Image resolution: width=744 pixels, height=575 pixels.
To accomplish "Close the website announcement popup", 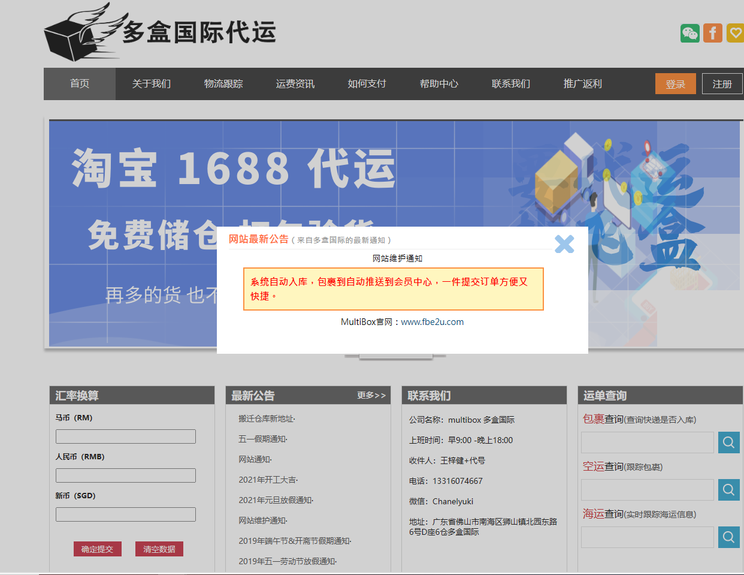I will click(564, 244).
